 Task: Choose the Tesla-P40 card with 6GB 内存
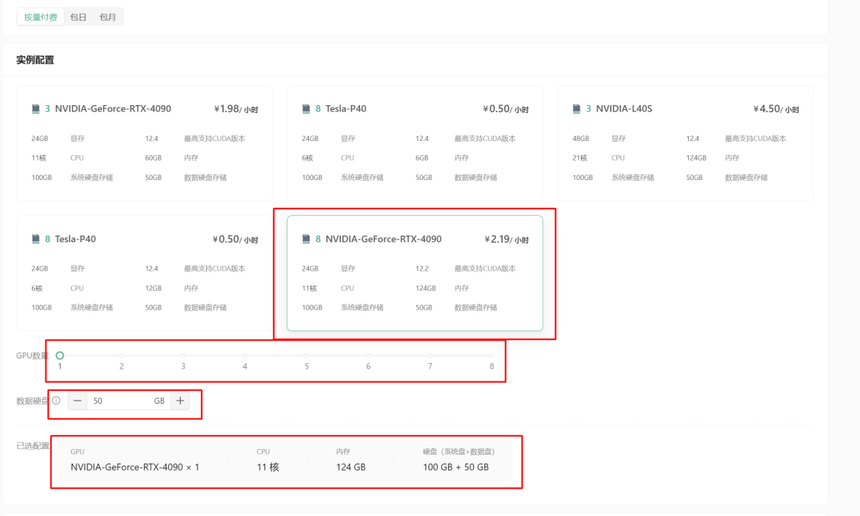415,143
